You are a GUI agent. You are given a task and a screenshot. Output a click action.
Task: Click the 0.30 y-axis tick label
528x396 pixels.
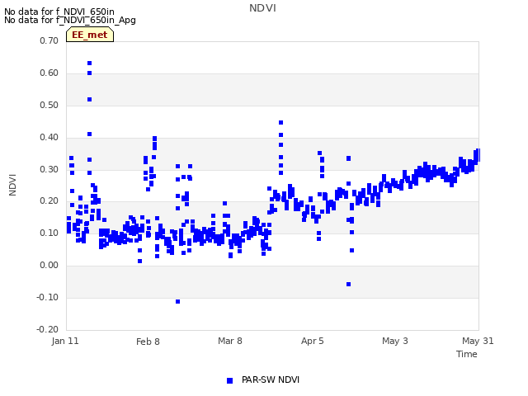[49, 169]
